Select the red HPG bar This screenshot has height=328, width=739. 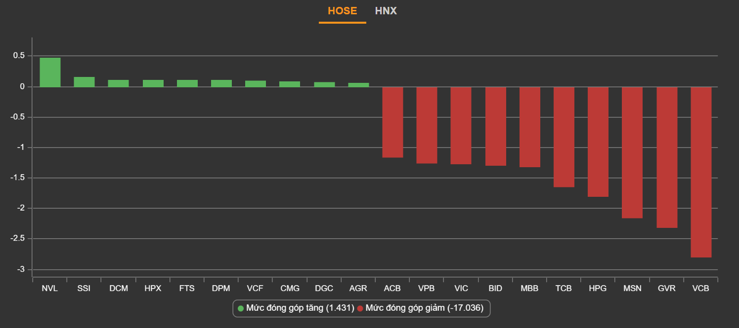(x=598, y=142)
